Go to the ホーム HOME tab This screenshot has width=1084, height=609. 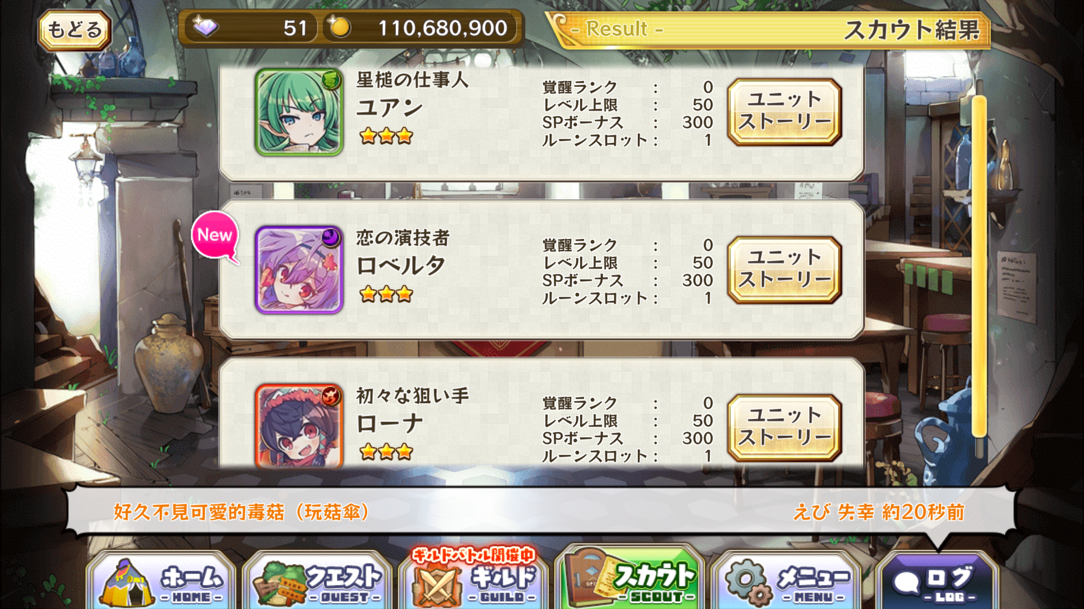[161, 580]
